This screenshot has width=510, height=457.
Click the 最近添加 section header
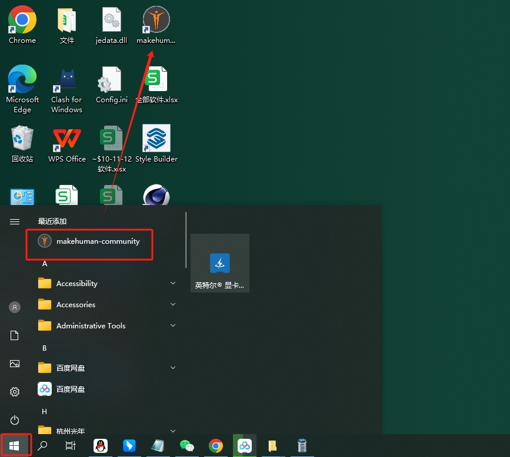click(x=52, y=221)
